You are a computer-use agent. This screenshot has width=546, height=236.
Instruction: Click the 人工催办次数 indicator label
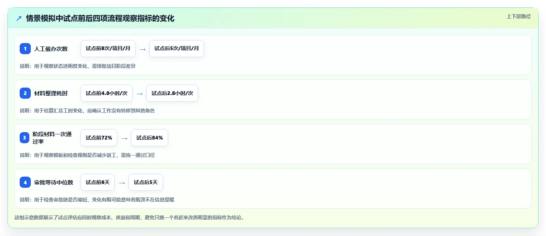coord(51,49)
